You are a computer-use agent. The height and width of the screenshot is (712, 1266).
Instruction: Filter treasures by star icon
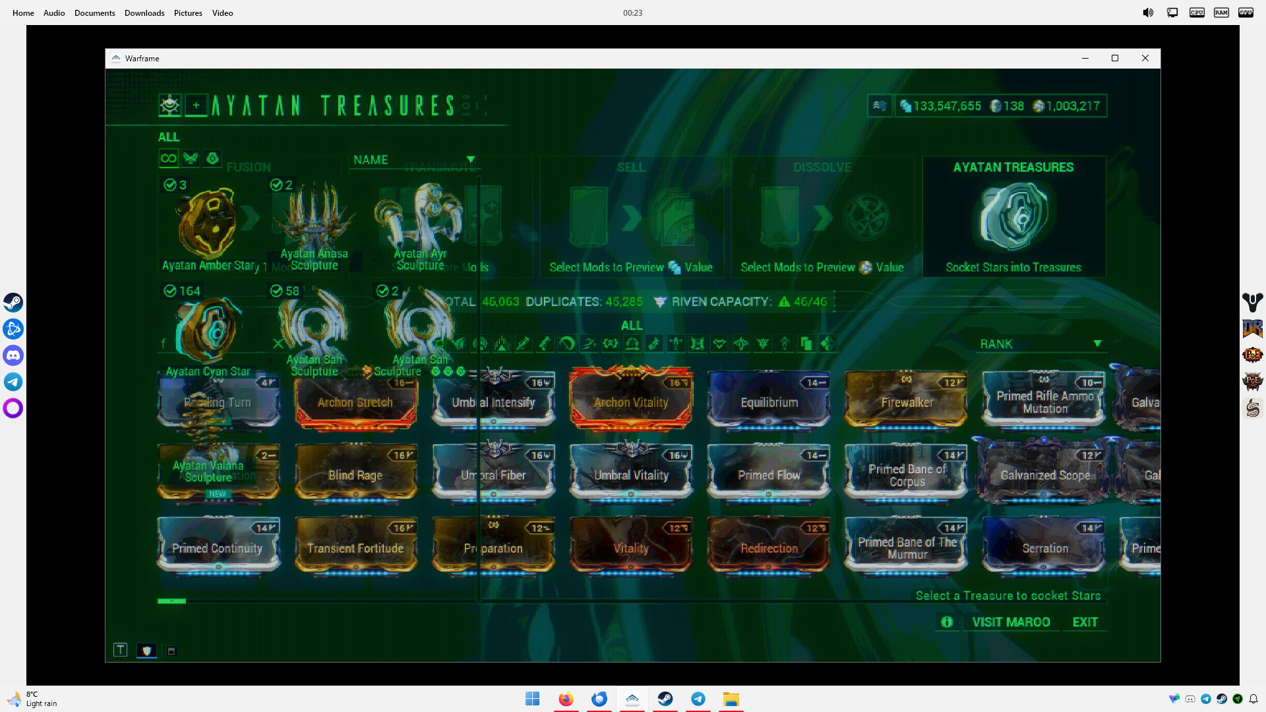[212, 158]
